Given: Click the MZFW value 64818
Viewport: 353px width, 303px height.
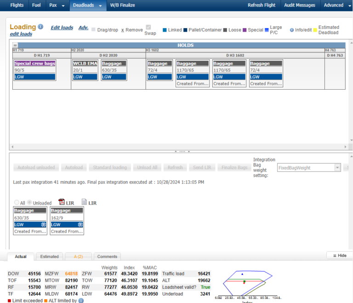Looking at the screenshot, I should [x=71, y=274].
